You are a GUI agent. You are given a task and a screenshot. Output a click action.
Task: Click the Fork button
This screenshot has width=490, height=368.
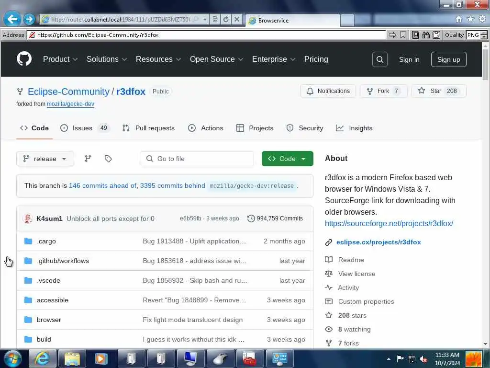point(383,91)
